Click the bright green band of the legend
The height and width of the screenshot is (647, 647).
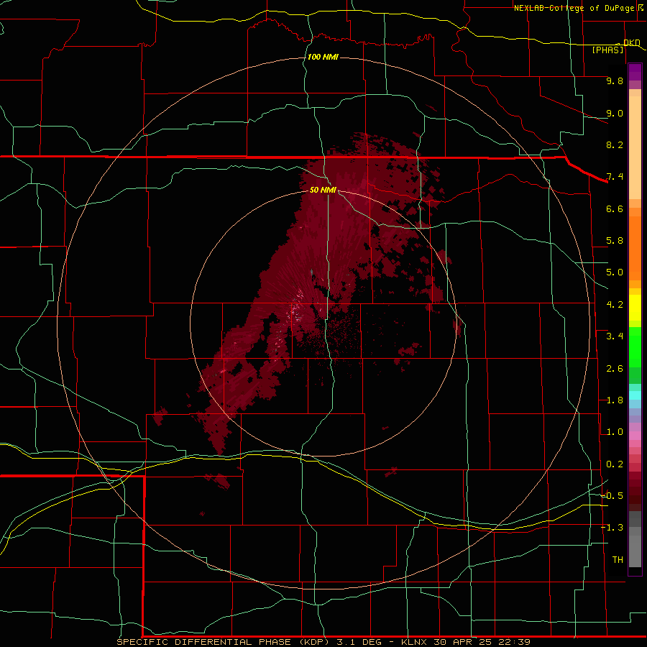point(635,347)
